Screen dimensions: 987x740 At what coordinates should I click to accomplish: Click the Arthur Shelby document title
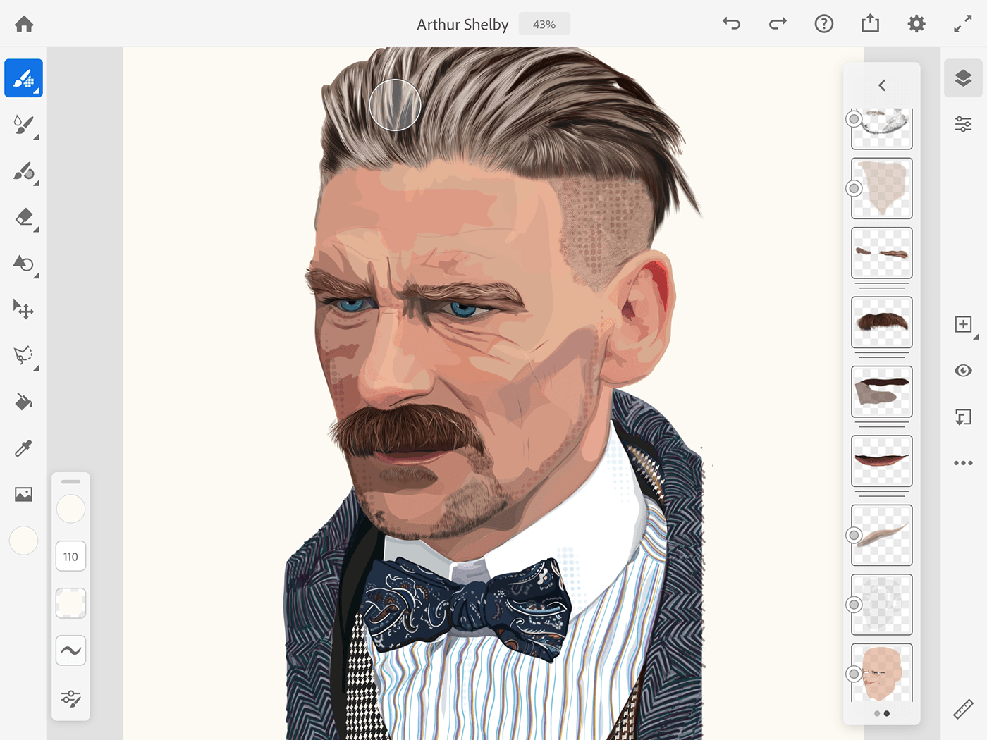(462, 25)
